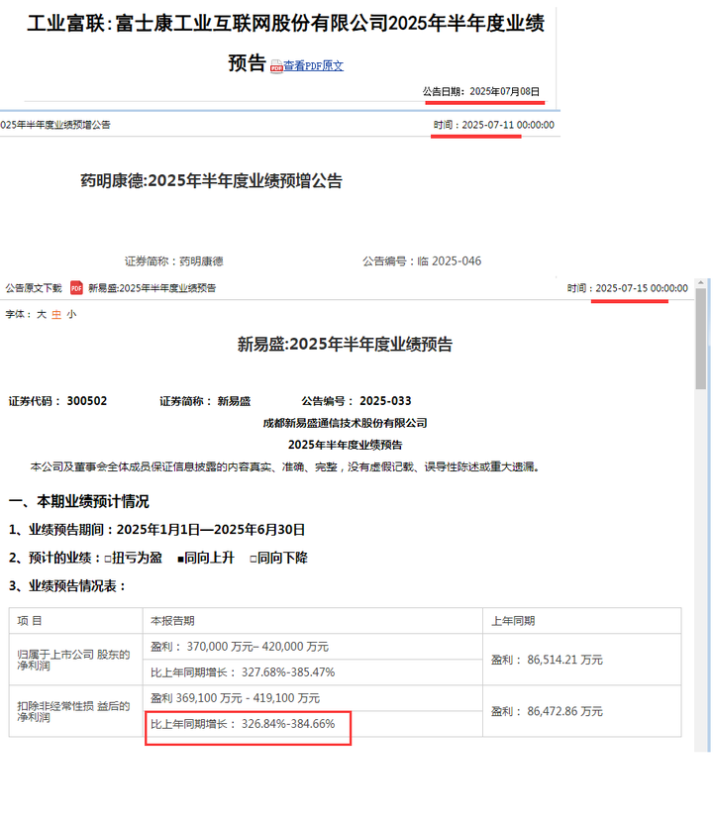Click the 时间: 2025-07-11 timestamp
Image resolution: width=713 pixels, height=824 pixels.
pos(493,125)
